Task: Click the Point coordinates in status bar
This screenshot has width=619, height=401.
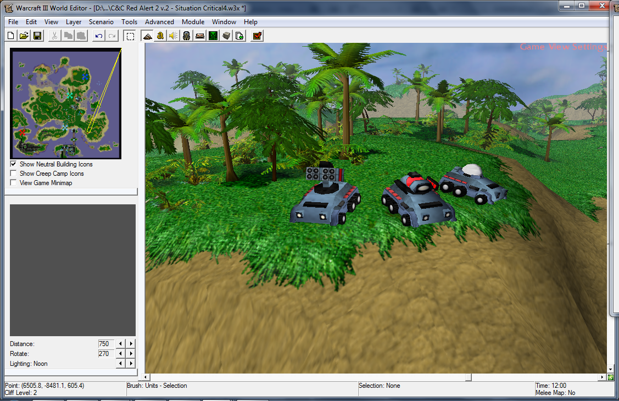Action: pos(44,386)
